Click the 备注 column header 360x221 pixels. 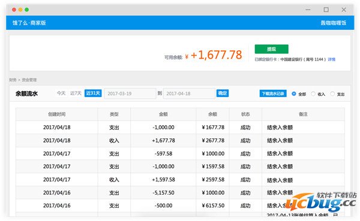(303, 114)
